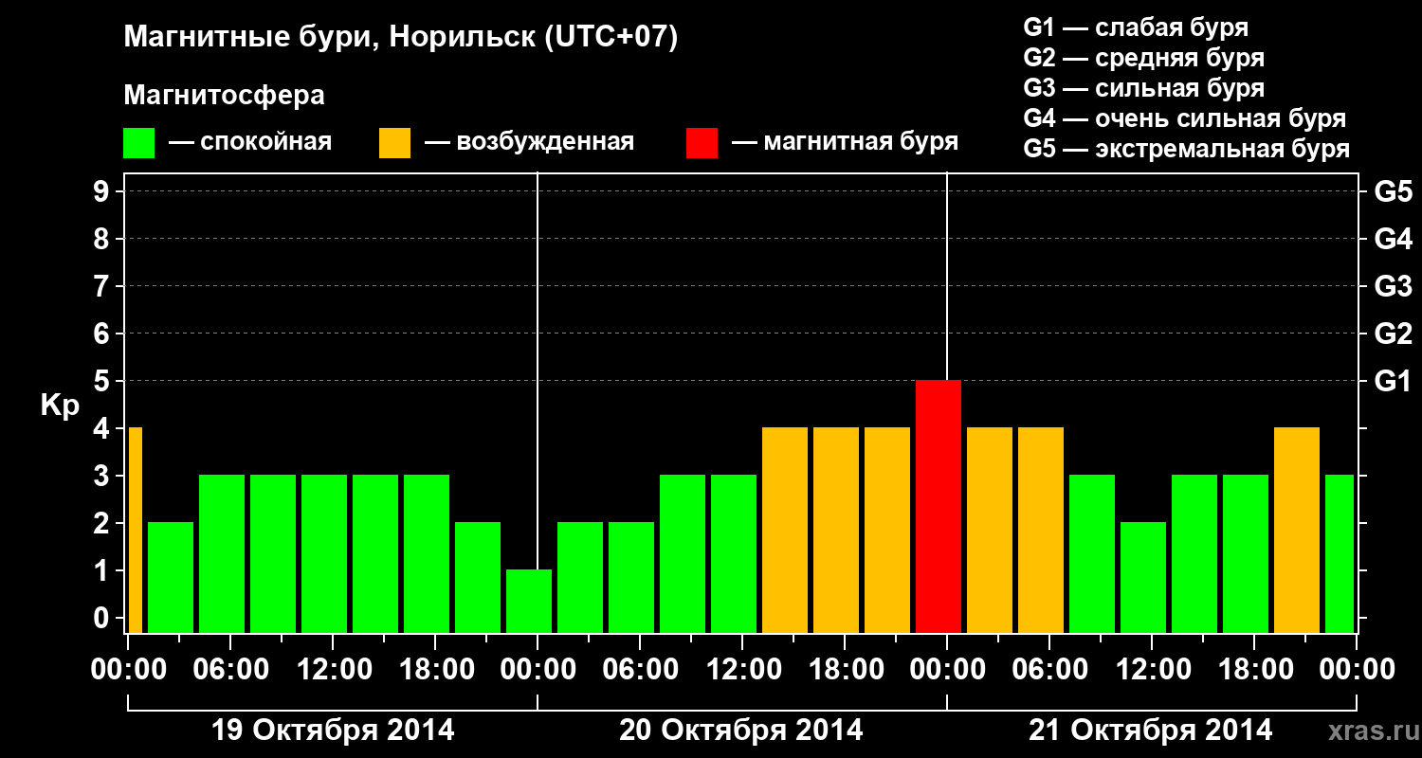This screenshot has height=758, width=1422.
Task: Select the 21 Октября 2014 date label
Action: (x=1151, y=731)
